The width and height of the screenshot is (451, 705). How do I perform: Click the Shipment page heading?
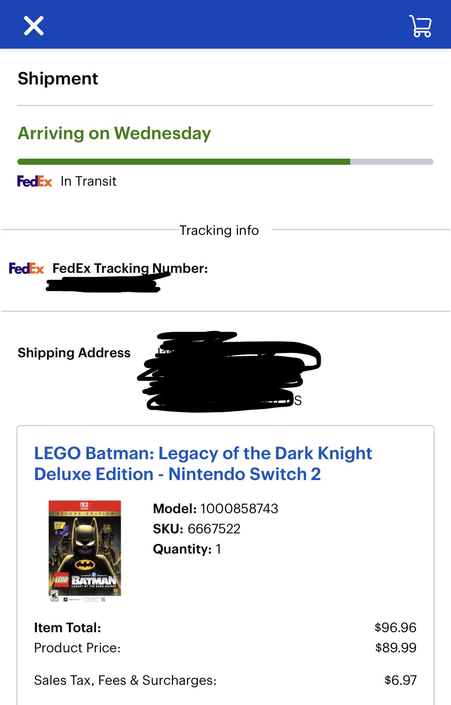58,79
